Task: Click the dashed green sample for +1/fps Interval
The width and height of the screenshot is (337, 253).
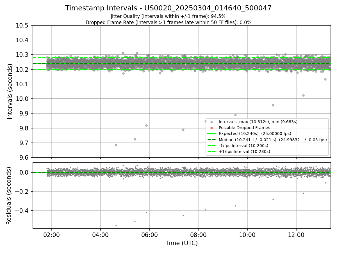Action: pos(212,152)
